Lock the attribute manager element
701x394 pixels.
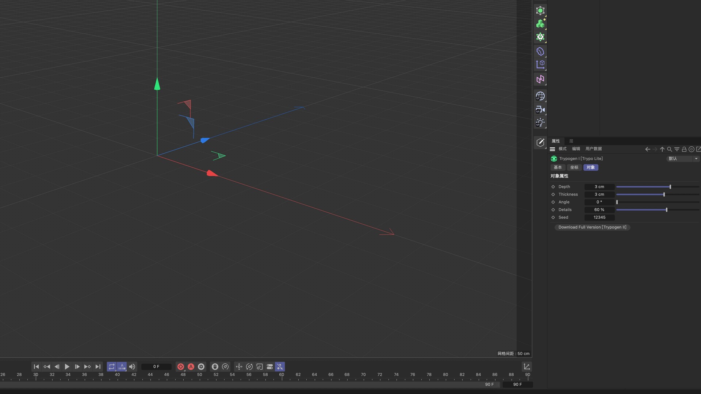(x=684, y=149)
